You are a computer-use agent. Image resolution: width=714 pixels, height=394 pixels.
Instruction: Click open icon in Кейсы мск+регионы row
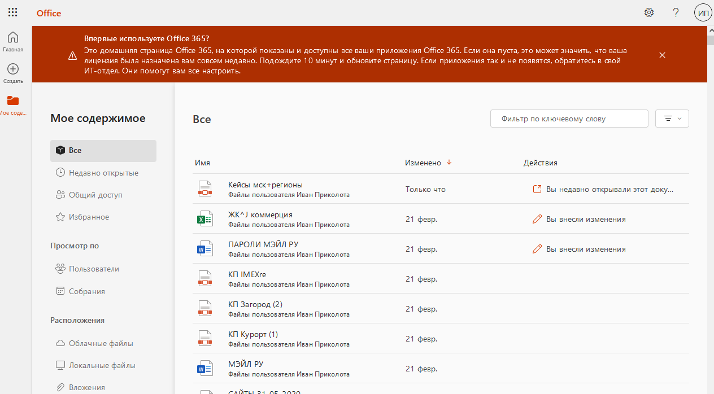[537, 189]
